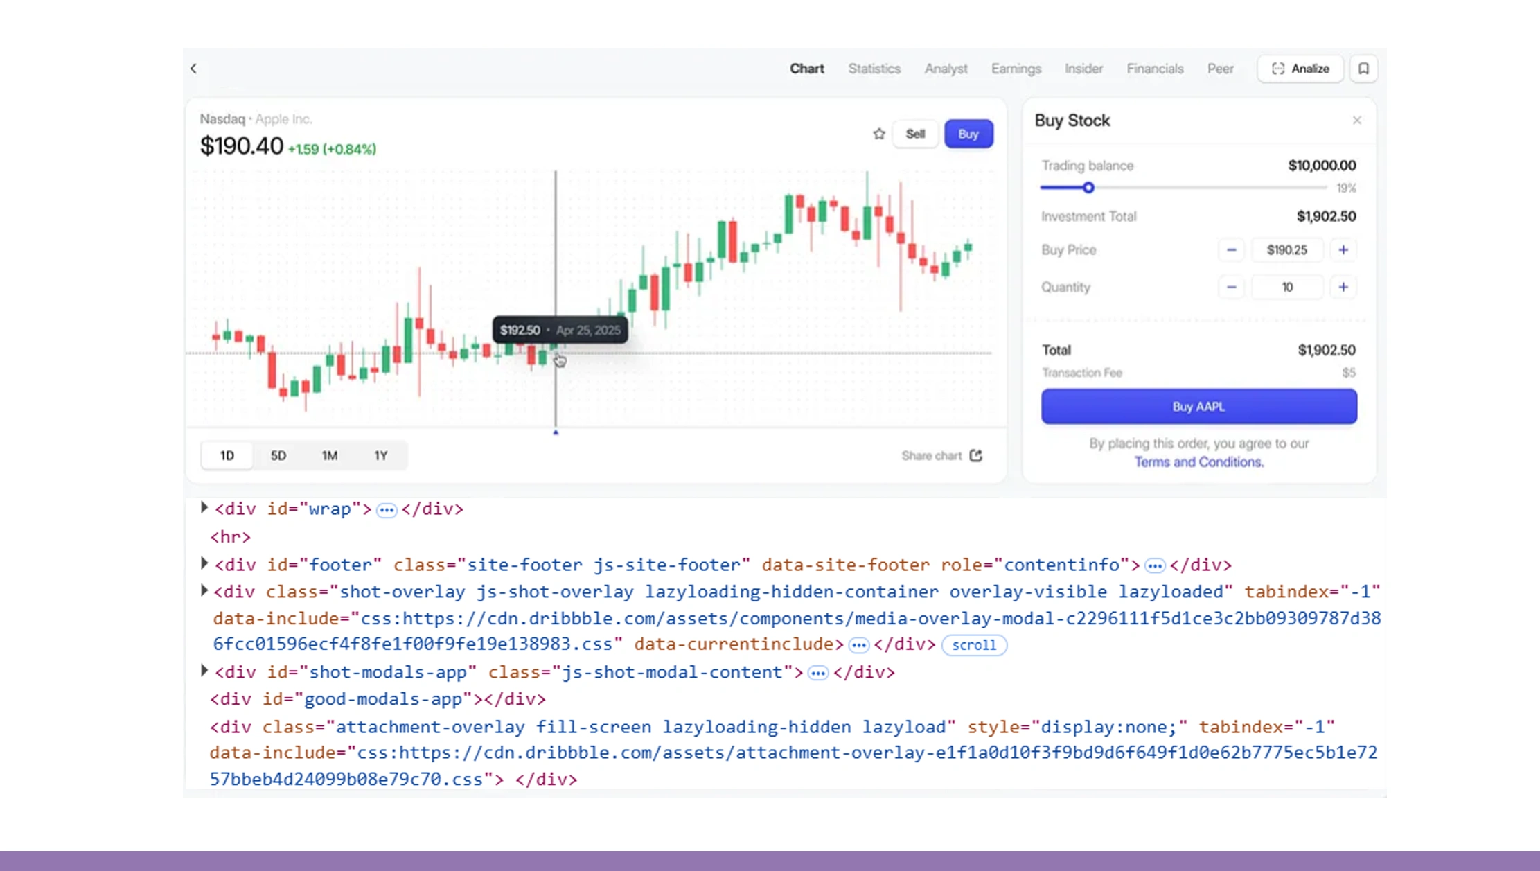Screen dimensions: 1540x871
Task: Decrease Quantity with the minus icon
Action: (x=1232, y=287)
